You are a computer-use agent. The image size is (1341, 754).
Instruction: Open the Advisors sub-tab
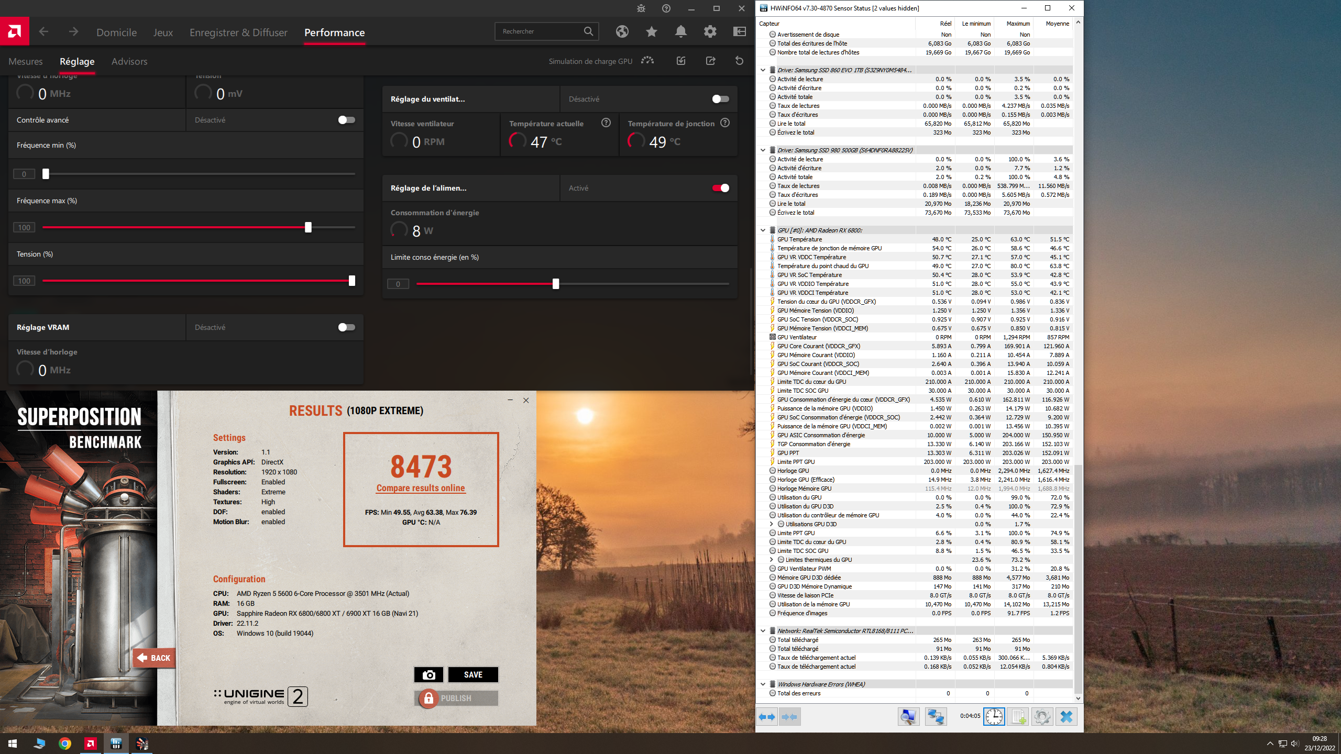click(129, 61)
